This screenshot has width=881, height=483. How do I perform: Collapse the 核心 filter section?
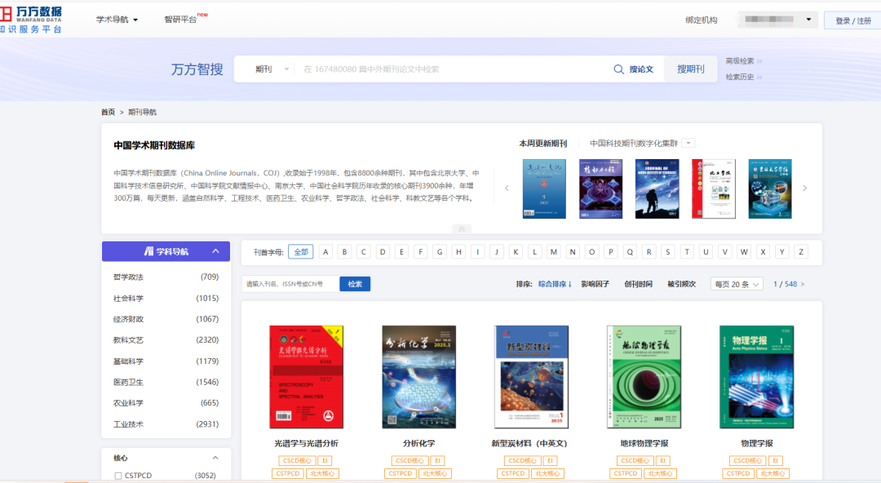tap(215, 458)
